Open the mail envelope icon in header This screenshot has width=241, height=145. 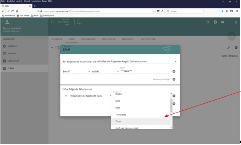[x=222, y=22]
